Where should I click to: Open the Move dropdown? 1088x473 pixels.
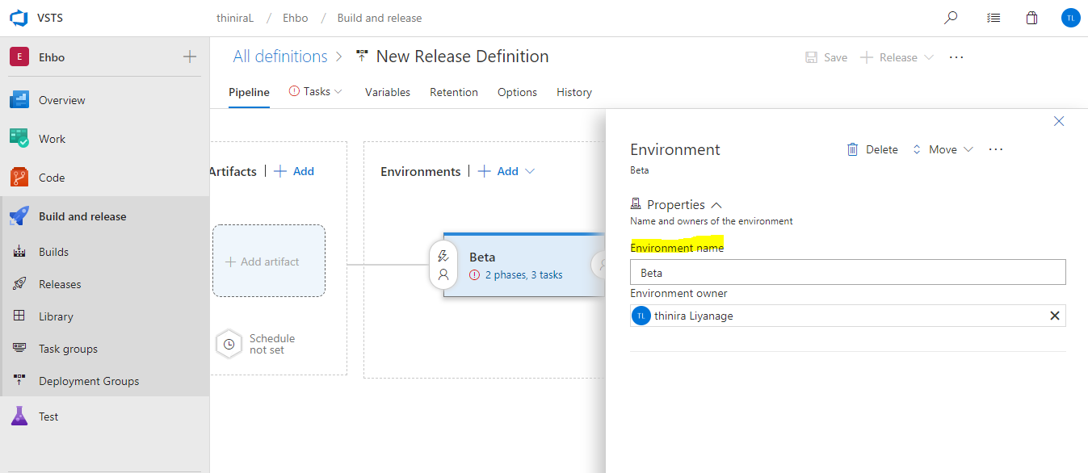point(943,149)
